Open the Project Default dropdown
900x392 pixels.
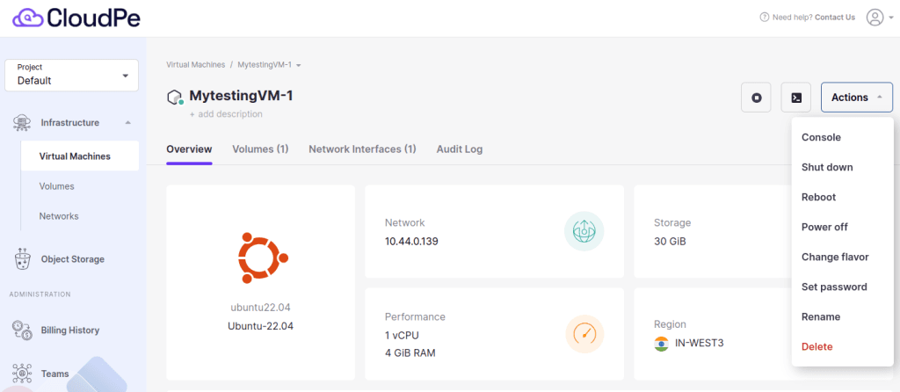click(x=72, y=76)
